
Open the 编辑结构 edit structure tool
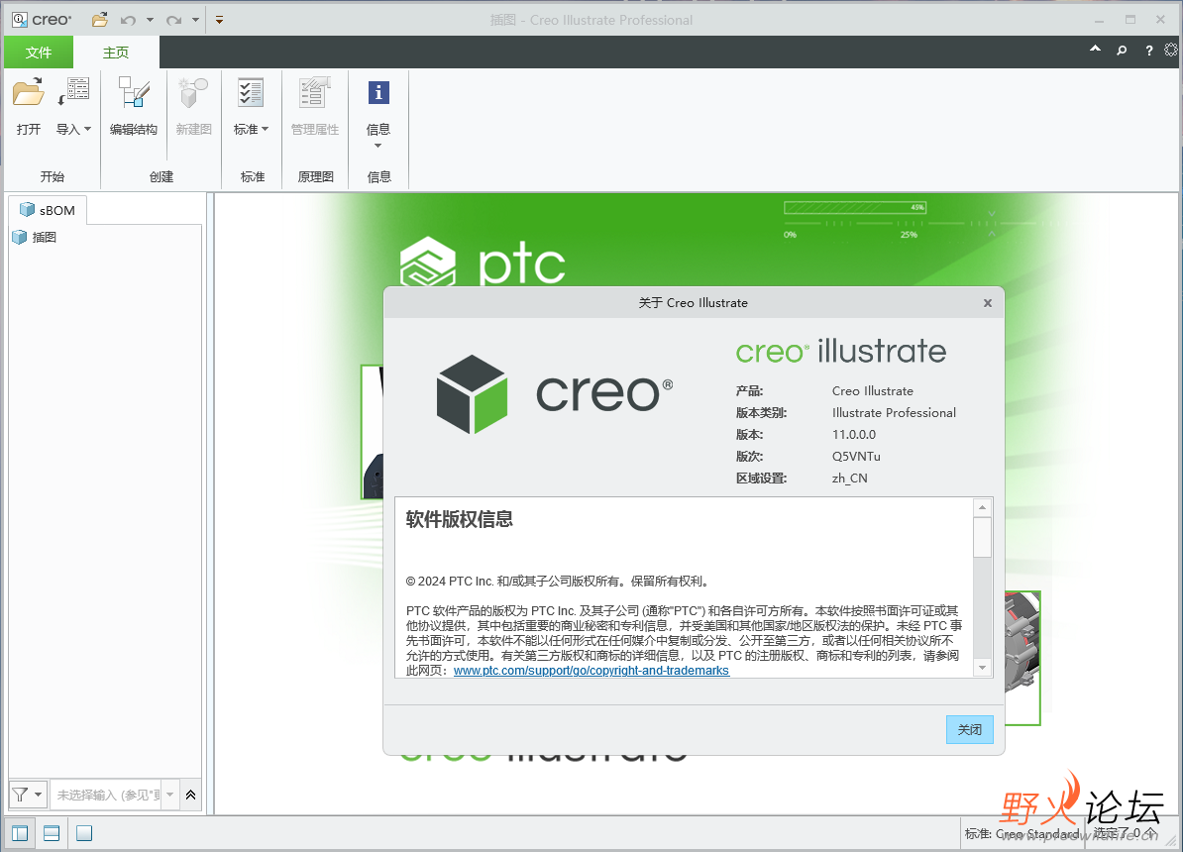coord(134,92)
